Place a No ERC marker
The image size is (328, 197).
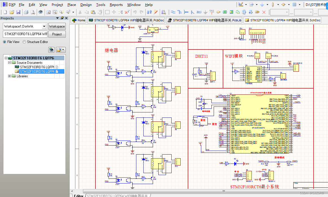pyautogui.click(x=264, y=12)
